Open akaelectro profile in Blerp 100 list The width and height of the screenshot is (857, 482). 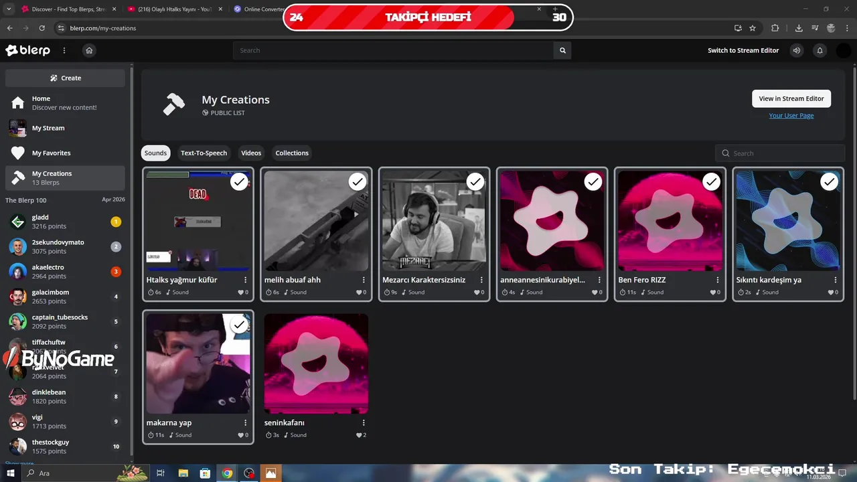tap(65, 271)
